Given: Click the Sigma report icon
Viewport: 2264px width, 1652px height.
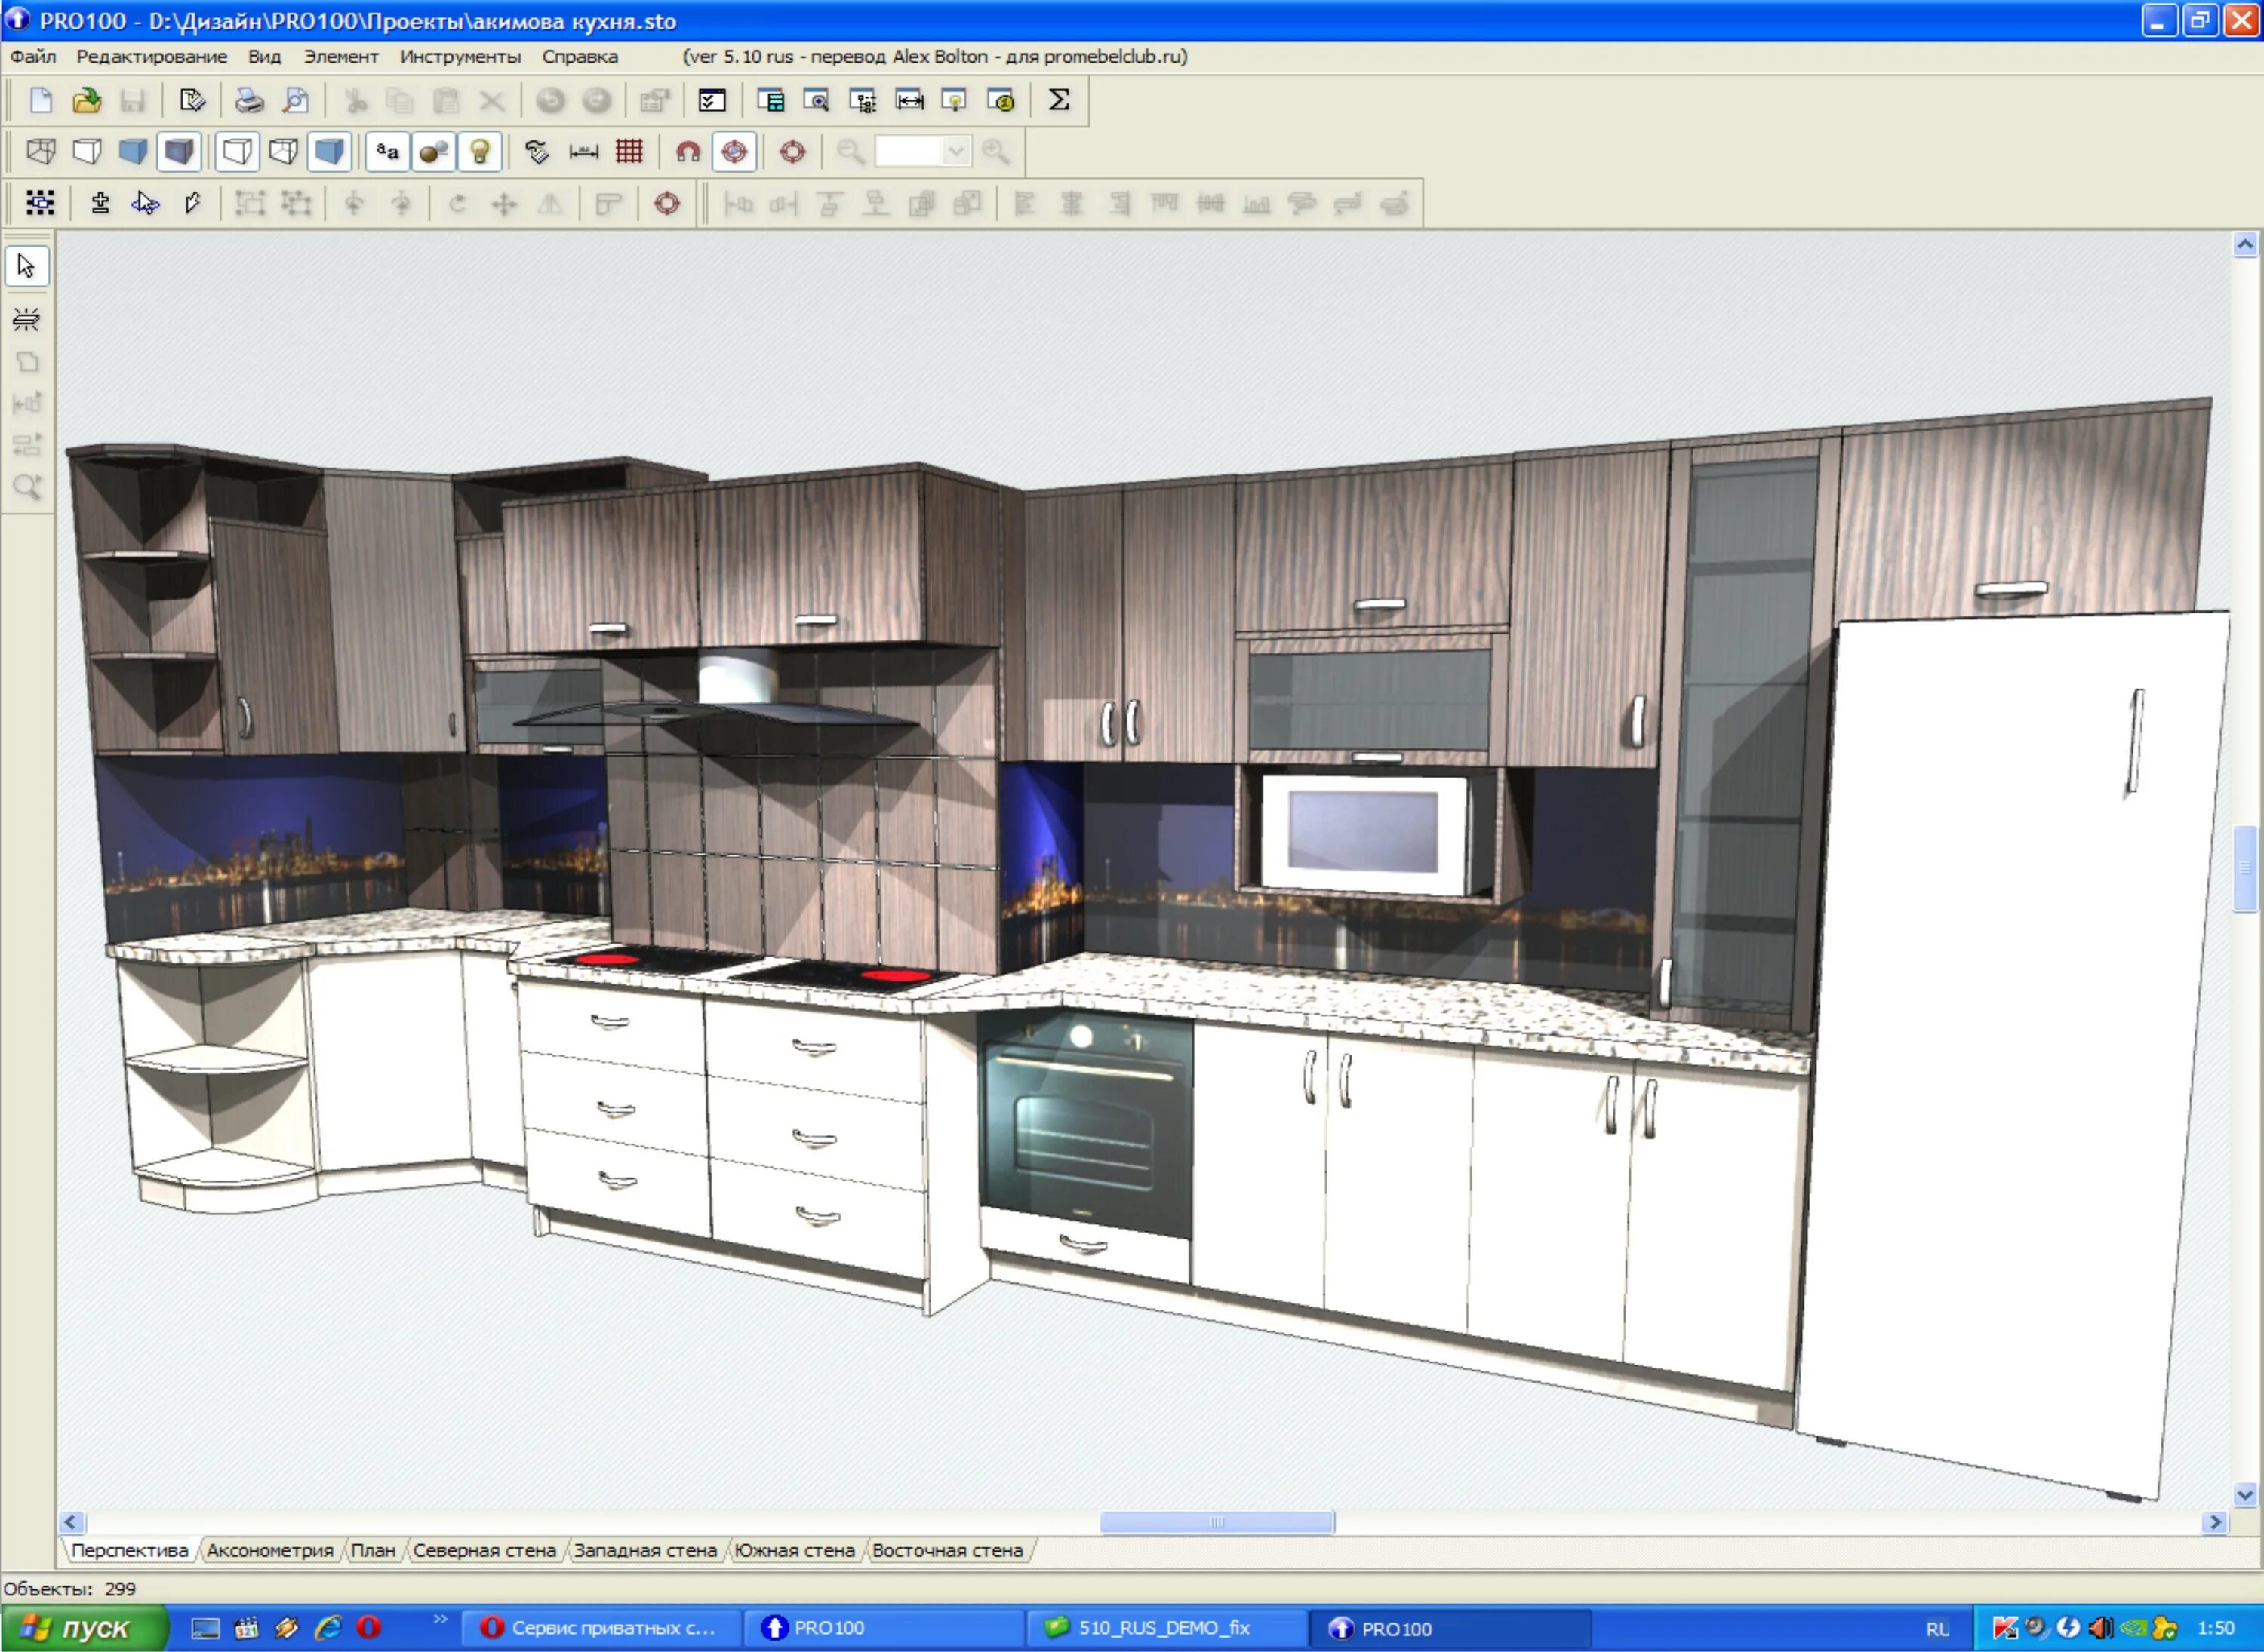Looking at the screenshot, I should coord(1059,100).
